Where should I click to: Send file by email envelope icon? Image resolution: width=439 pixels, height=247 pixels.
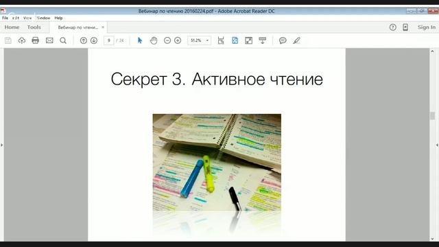tap(49, 40)
